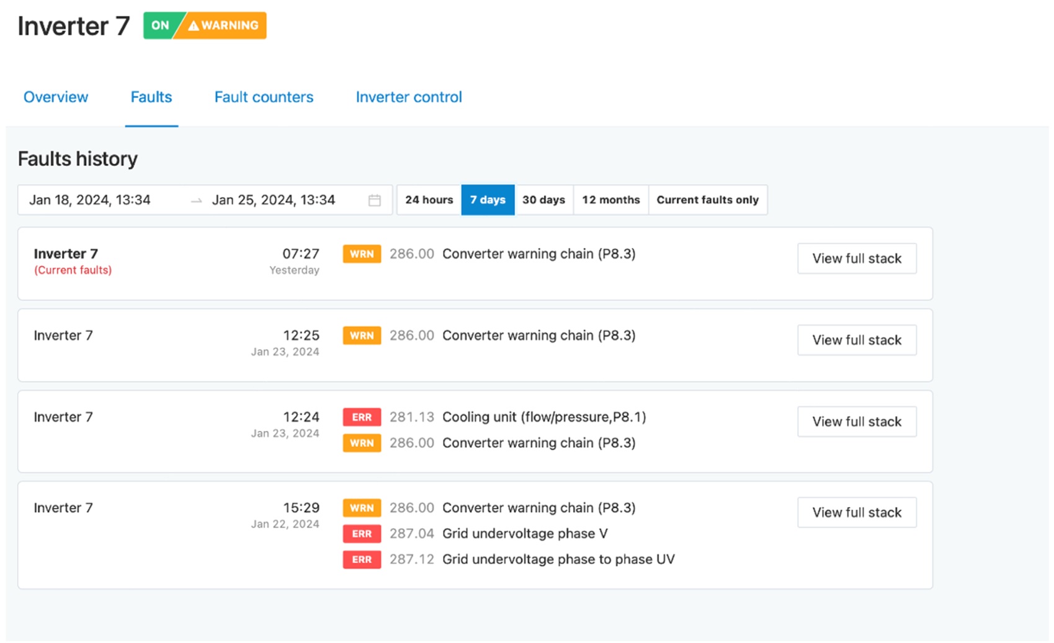The image size is (1054, 643).
Task: Switch to the Overview tab
Action: pyautogui.click(x=56, y=97)
